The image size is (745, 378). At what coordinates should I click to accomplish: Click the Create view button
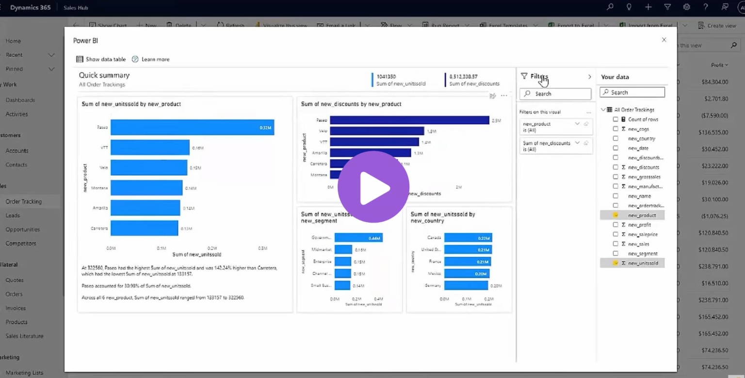click(x=717, y=25)
